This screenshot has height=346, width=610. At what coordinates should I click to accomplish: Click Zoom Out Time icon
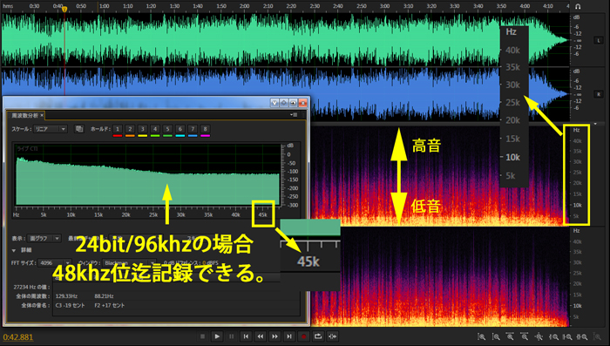click(525, 336)
